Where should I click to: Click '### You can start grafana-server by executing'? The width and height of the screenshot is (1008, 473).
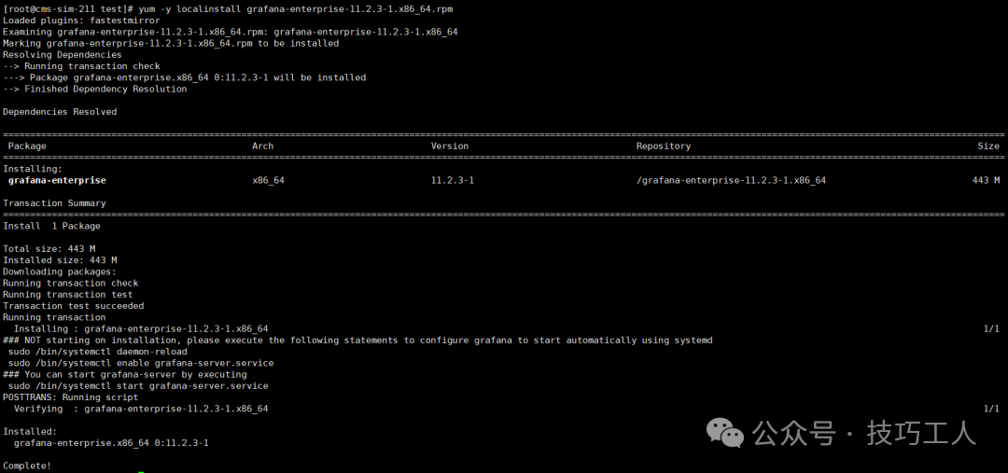point(125,375)
